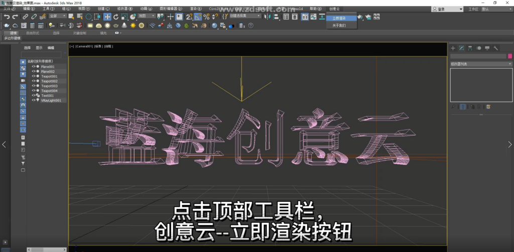Toggle the Angle Snap icon
Image resolution: width=514 pixels, height=252 pixels.
(198, 17)
